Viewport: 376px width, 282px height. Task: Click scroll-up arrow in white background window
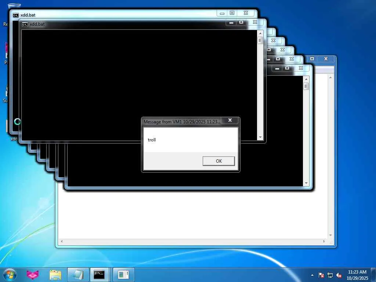click(x=330, y=77)
